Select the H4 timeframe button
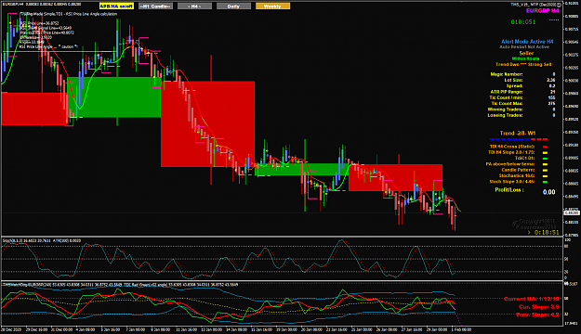Viewport: 581px width, 334px height. pos(194,6)
